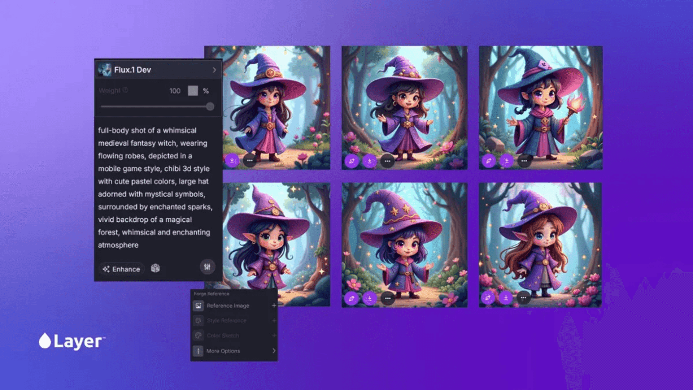The image size is (693, 390).
Task: Add a Reference Image with the plus control
Action: [274, 305]
